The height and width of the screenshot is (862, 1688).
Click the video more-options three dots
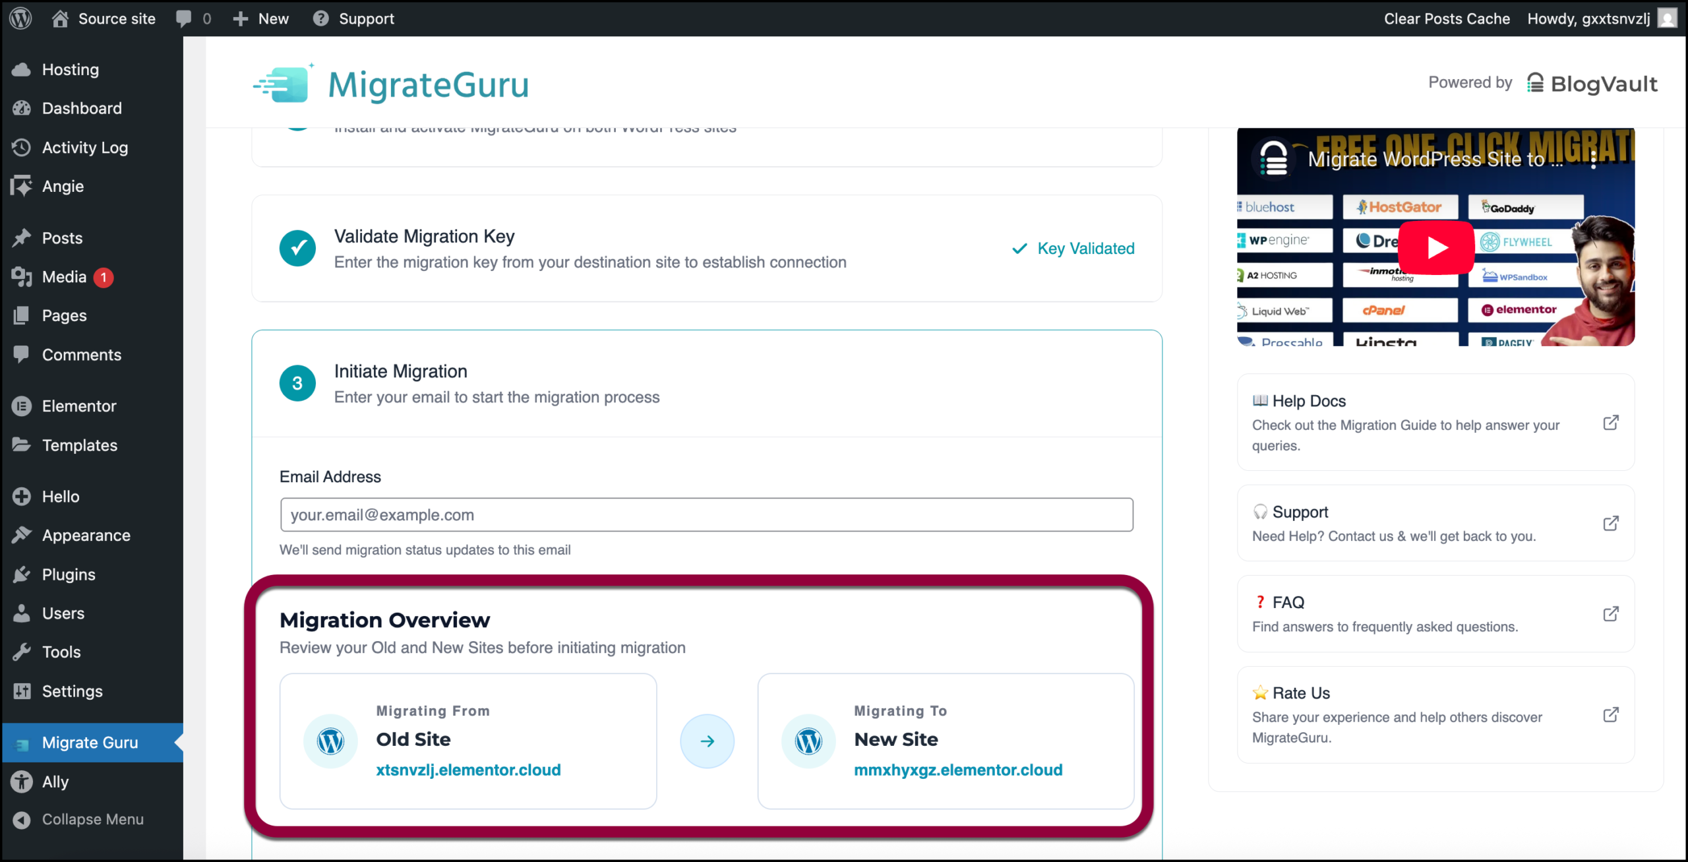point(1593,160)
